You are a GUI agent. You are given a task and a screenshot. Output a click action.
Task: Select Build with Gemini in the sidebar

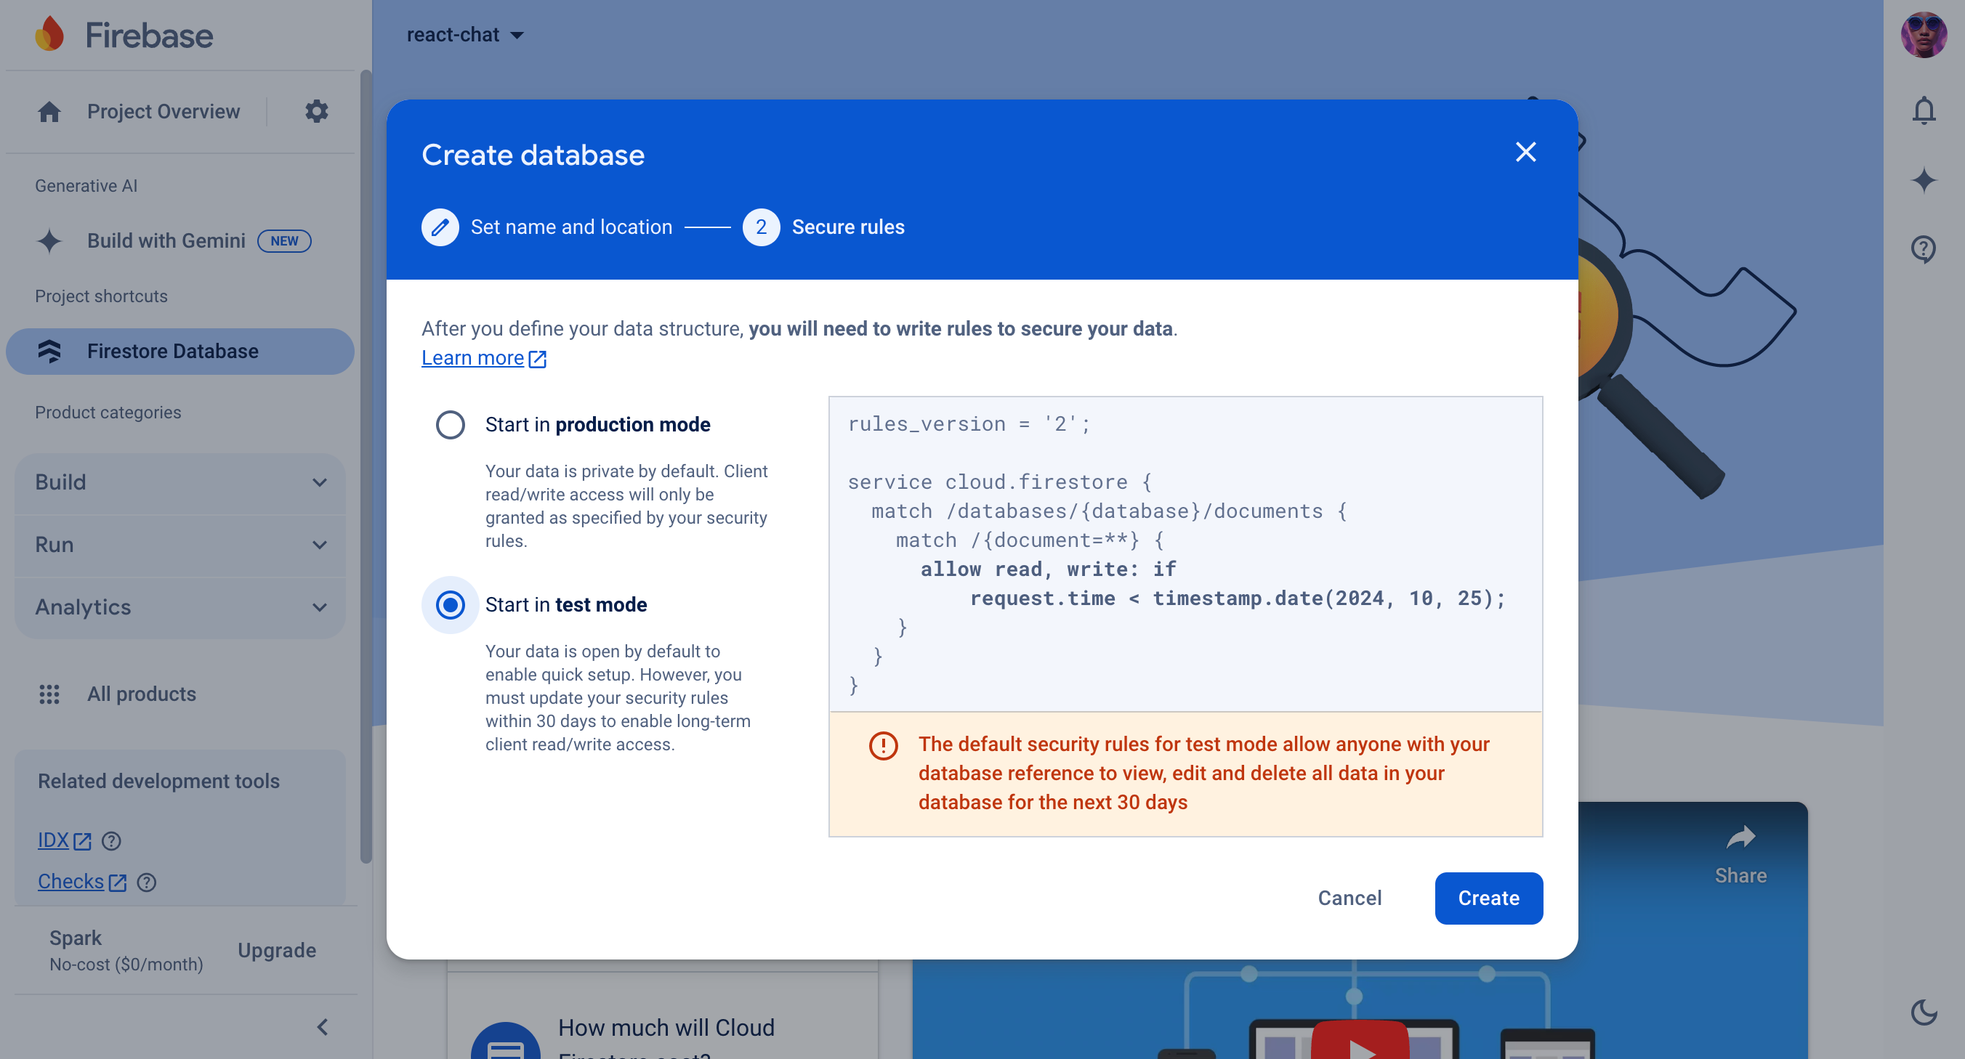(x=166, y=240)
